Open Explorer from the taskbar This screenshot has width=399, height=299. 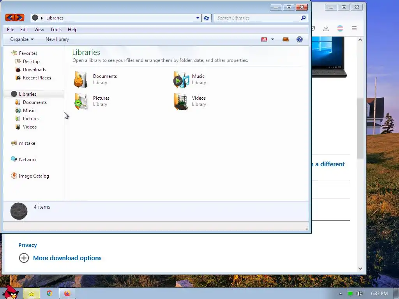(x=32, y=294)
